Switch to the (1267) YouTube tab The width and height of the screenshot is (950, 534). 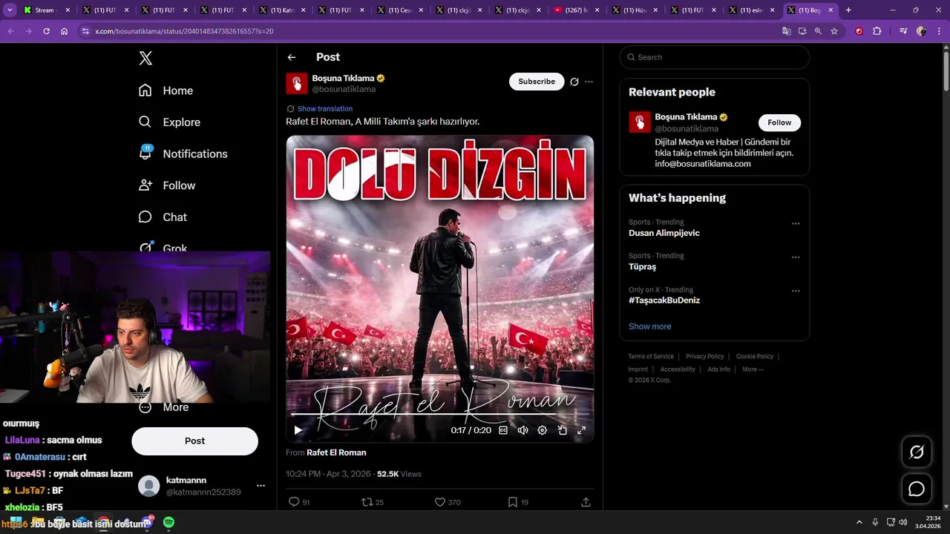(577, 10)
